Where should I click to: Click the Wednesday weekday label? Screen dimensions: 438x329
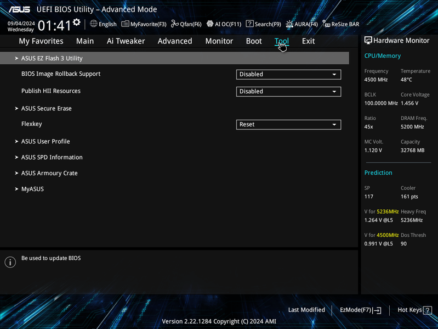[x=20, y=29]
